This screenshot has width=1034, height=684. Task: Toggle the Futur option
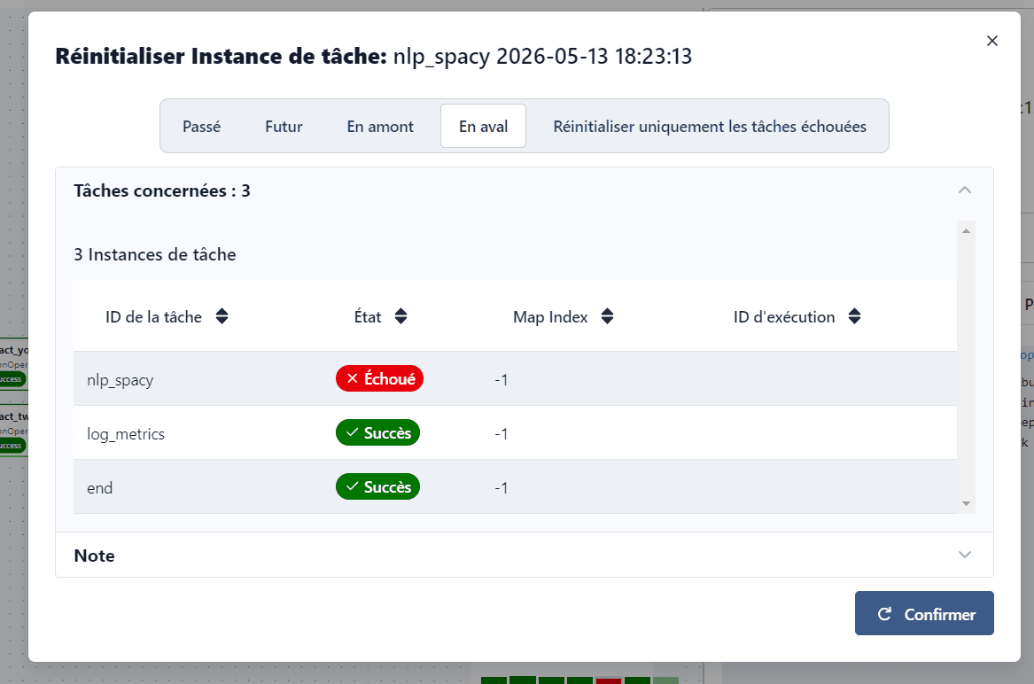[x=284, y=126]
